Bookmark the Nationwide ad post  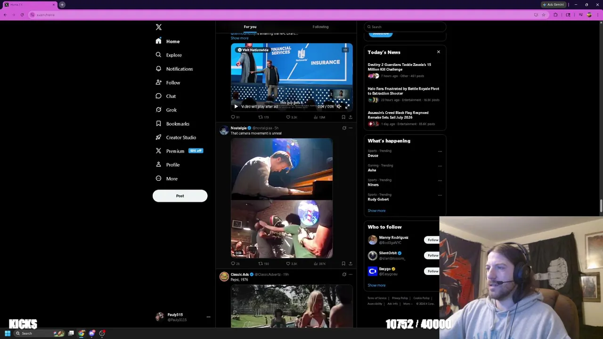[343, 117]
